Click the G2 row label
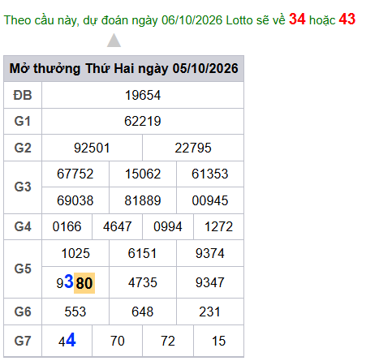366x361 pixels. coord(23,148)
